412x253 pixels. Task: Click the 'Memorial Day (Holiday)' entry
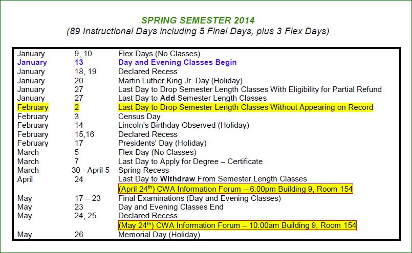[x=159, y=235]
